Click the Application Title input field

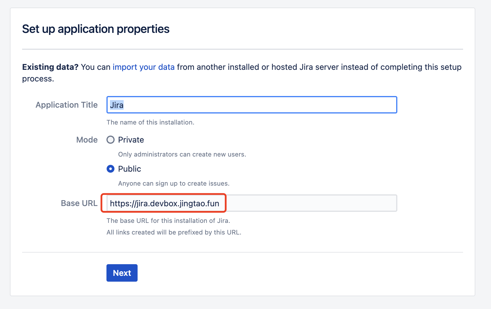(252, 105)
